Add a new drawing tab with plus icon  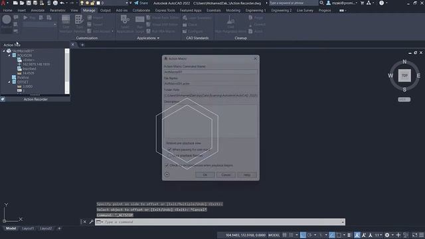pos(82,45)
